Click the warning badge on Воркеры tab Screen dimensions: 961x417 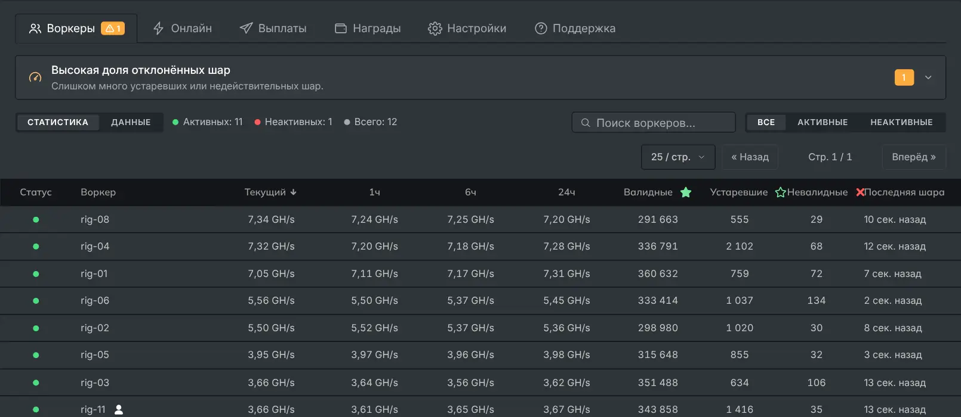[113, 28]
